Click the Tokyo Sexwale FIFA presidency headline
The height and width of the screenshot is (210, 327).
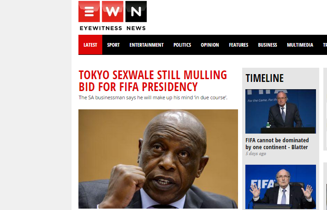pyautogui.click(x=153, y=81)
